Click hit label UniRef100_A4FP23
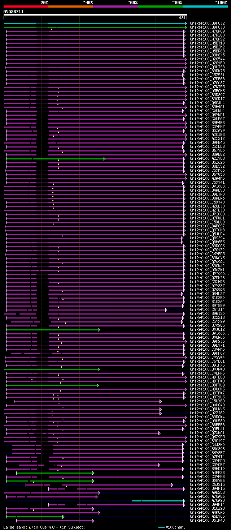Viewport: 231px width, 530px height. click(x=208, y=473)
